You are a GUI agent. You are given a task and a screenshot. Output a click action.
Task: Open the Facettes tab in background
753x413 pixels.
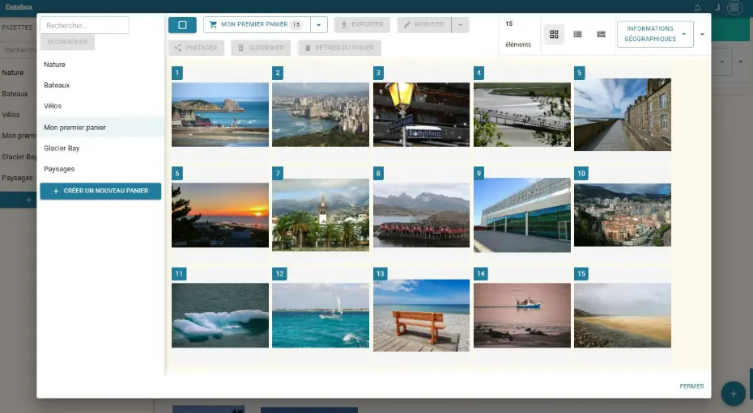click(x=17, y=27)
